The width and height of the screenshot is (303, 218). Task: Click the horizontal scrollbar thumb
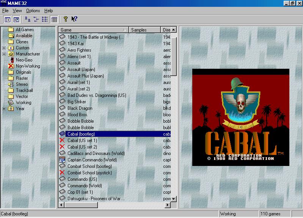point(81,205)
